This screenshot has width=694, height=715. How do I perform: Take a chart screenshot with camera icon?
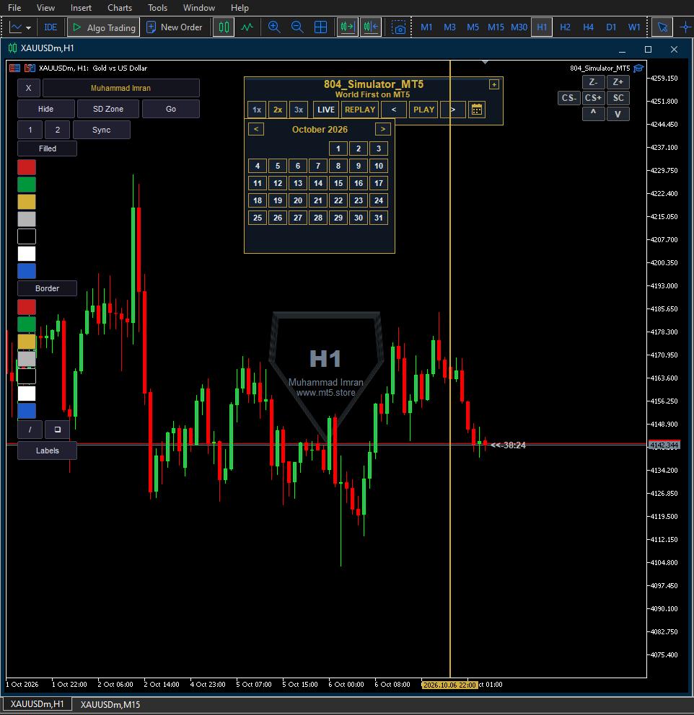click(399, 27)
